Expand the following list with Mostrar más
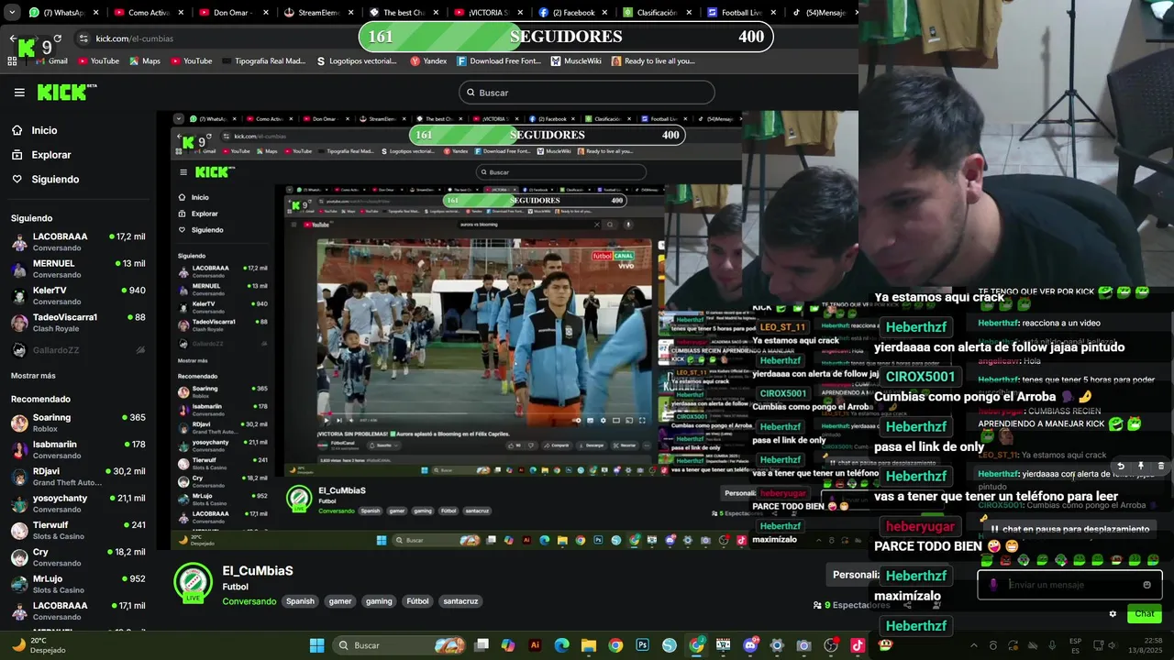The width and height of the screenshot is (1174, 660). coord(33,376)
